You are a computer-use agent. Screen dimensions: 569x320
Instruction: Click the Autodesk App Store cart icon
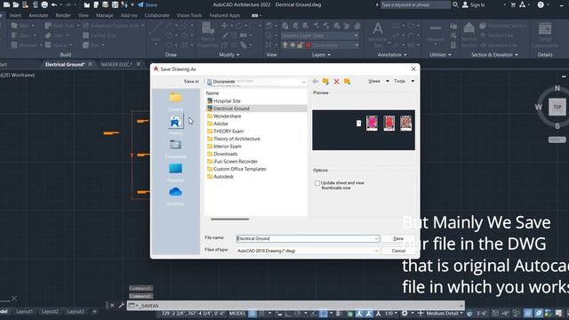(513, 4)
